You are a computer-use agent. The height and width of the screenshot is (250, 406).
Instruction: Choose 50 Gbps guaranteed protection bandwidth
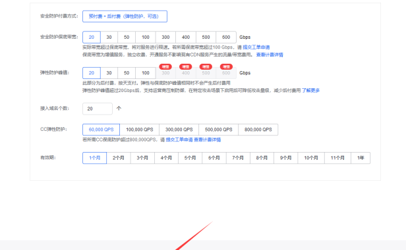pyautogui.click(x=127, y=37)
